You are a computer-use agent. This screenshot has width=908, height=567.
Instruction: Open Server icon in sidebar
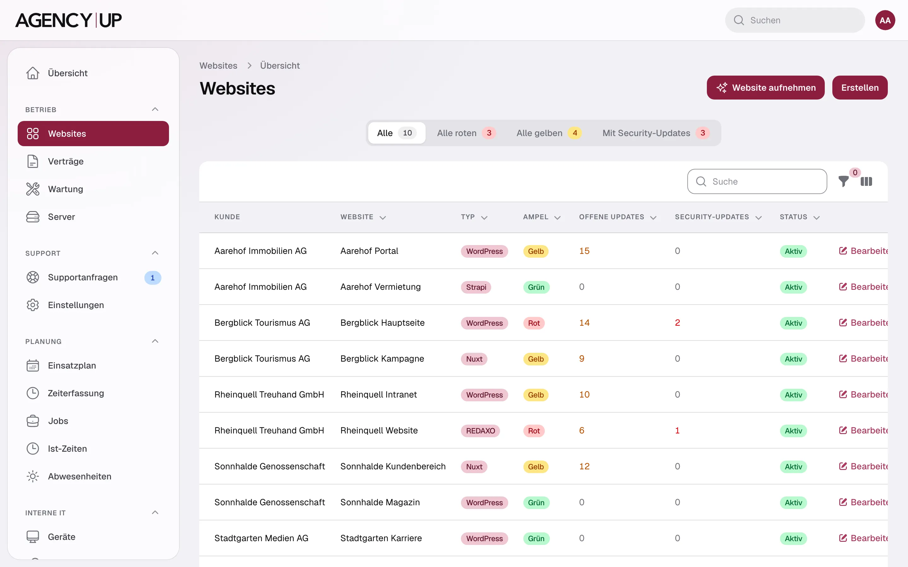(33, 217)
